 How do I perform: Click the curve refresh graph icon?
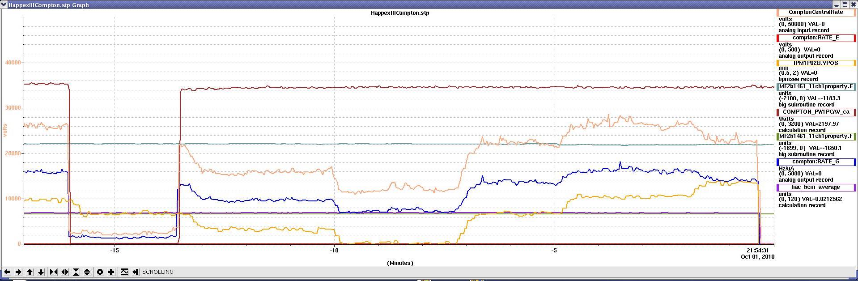(124, 272)
